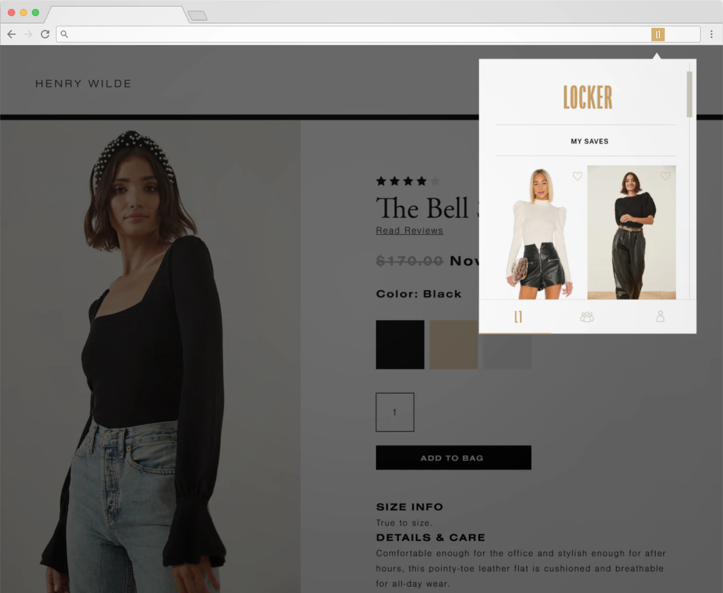This screenshot has width=723, height=593.
Task: Click the Add to Bag button
Action: (453, 458)
